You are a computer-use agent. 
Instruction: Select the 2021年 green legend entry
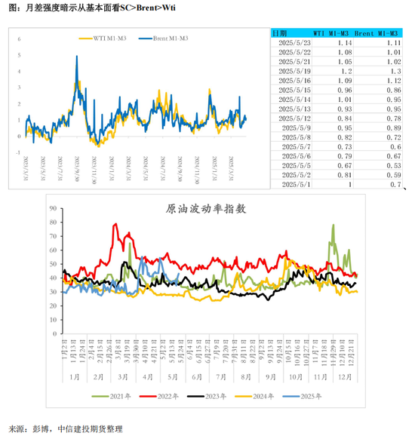coord(111,397)
